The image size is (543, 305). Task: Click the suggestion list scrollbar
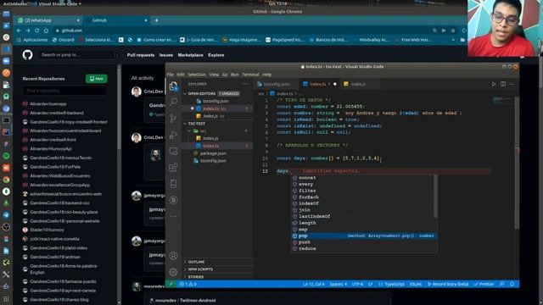point(435,196)
